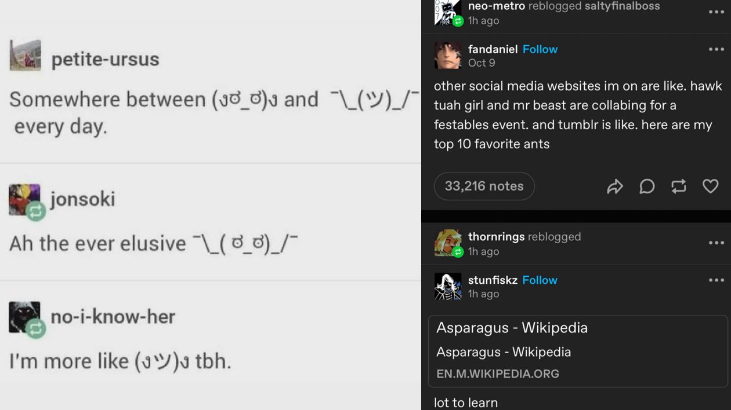Open neo-metro's blog via username
This screenshot has height=410, width=731.
(496, 6)
